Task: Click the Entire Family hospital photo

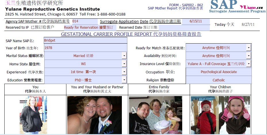Action: point(156,115)
